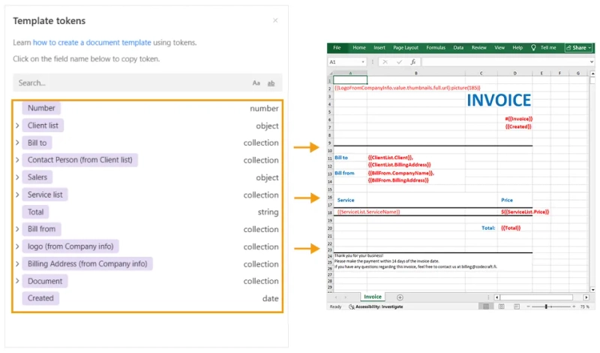Copy Billing Address (from Company info) token
Image resolution: width=600 pixels, height=353 pixels.
(x=87, y=264)
